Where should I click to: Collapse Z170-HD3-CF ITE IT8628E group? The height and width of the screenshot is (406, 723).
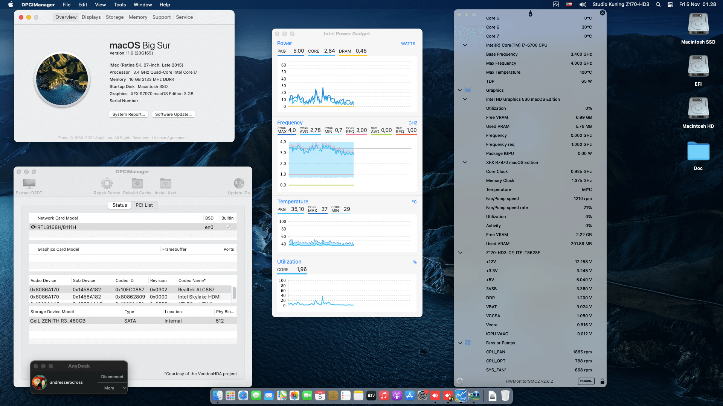point(460,253)
